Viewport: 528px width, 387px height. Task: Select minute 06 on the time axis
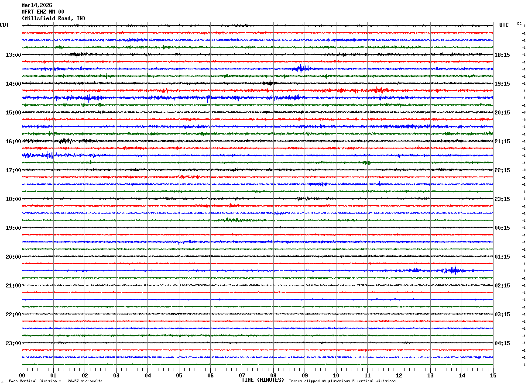(210, 376)
